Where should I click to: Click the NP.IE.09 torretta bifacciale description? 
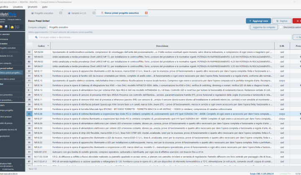tap(162, 109)
